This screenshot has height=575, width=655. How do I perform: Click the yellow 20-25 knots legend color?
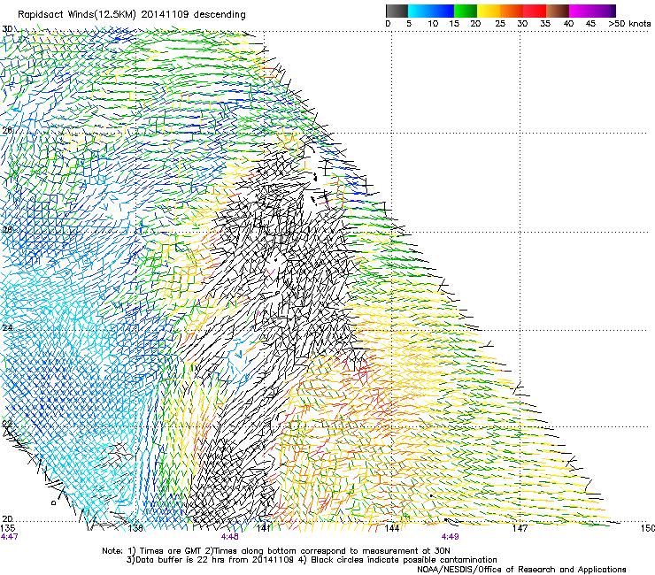point(489,11)
